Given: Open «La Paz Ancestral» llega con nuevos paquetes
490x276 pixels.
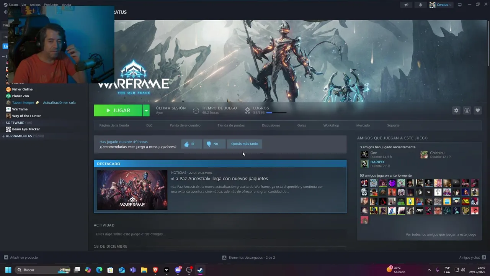Looking at the screenshot, I should click(x=219, y=179).
